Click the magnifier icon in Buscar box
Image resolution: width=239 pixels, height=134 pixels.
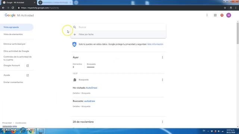tap(75, 27)
